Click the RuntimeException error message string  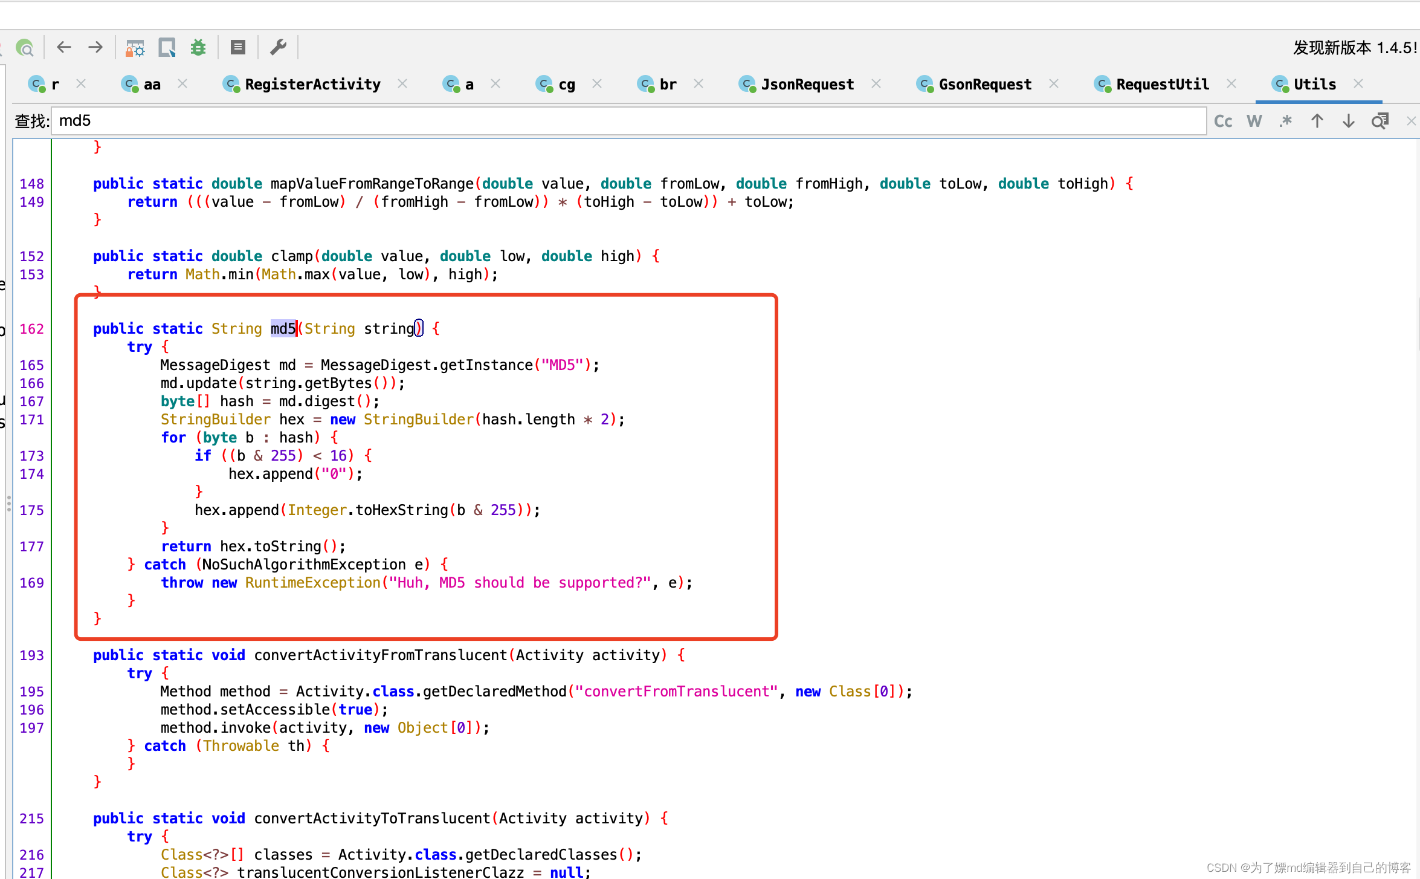pyautogui.click(x=520, y=583)
